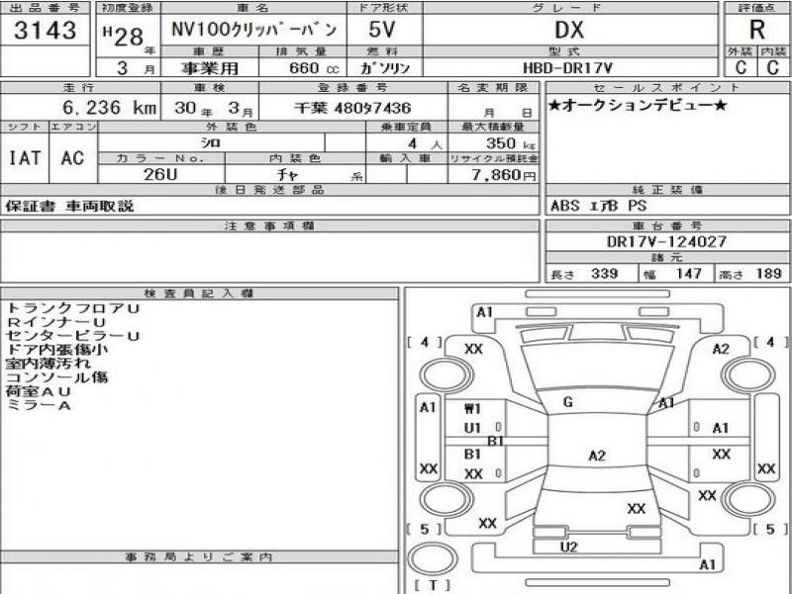
Task: Click the 純正装備 header
Action: click(x=667, y=190)
